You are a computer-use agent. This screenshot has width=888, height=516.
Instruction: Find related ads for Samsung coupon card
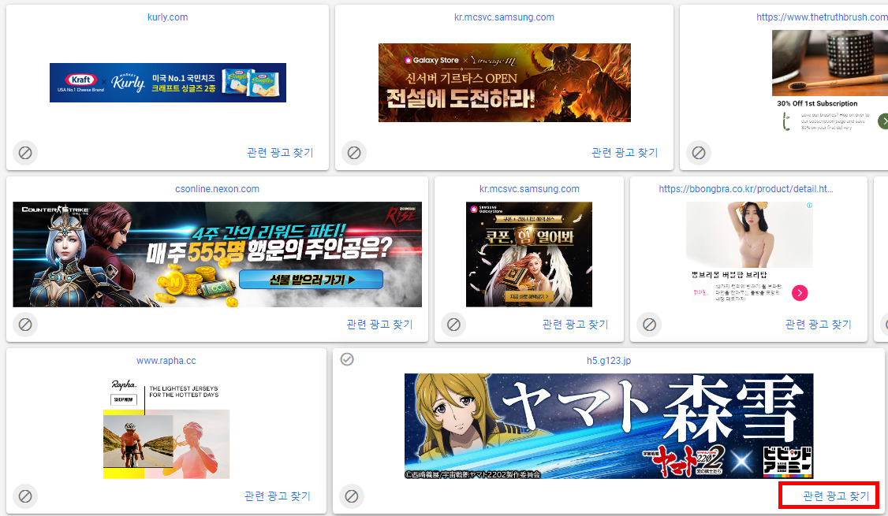coord(576,325)
